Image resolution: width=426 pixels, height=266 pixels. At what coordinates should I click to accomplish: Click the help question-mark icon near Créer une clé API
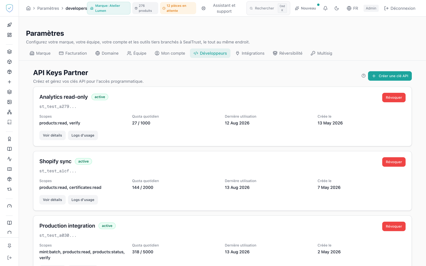click(x=364, y=76)
